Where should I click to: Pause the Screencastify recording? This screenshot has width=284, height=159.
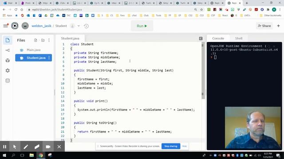click(x=5, y=147)
